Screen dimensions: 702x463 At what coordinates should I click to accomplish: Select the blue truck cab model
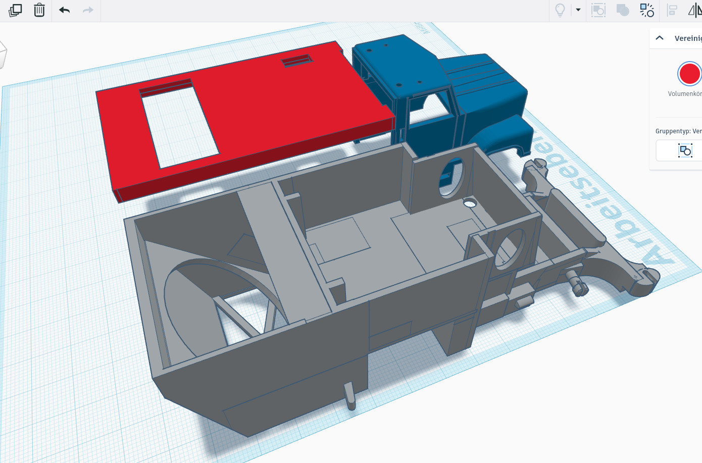point(480,91)
